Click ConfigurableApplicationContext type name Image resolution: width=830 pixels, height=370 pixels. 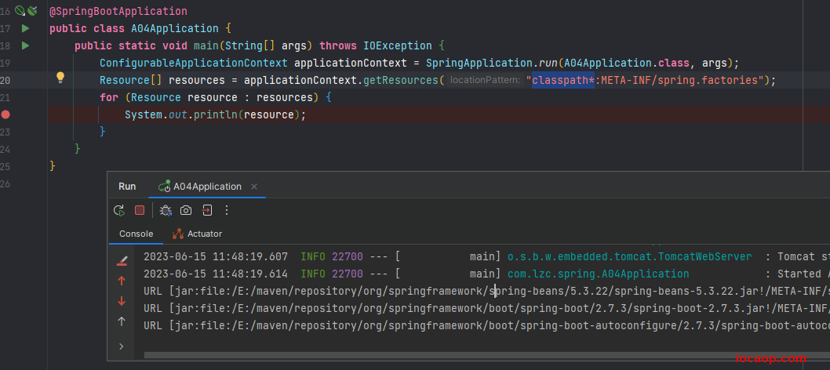coord(194,63)
